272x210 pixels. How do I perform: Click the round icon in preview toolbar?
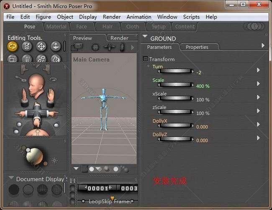pos(95,47)
